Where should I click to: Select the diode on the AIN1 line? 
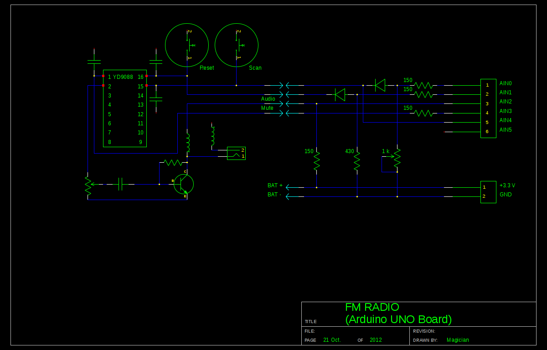340,94
